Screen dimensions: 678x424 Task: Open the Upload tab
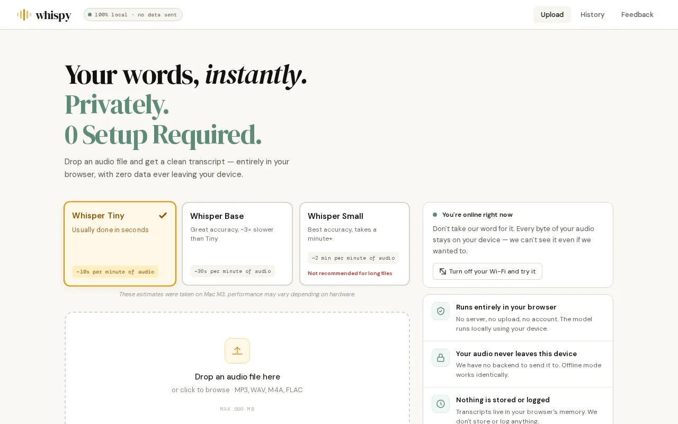point(552,15)
